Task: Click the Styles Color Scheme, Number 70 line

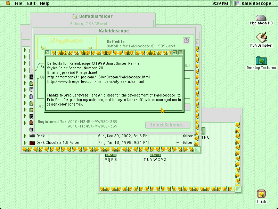Action: [x=75, y=68]
